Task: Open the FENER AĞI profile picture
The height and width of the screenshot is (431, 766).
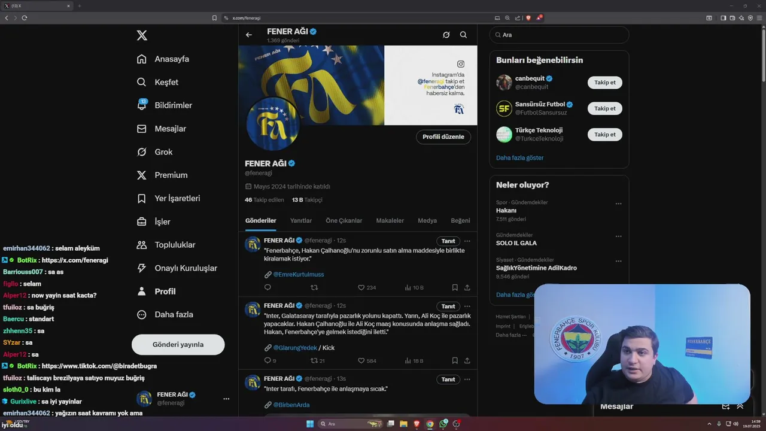Action: pyautogui.click(x=272, y=123)
